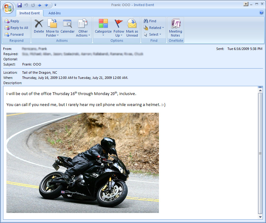This screenshot has width=266, height=223.
Task: Click the Find binoculars button
Action: pyautogui.click(x=150, y=21)
